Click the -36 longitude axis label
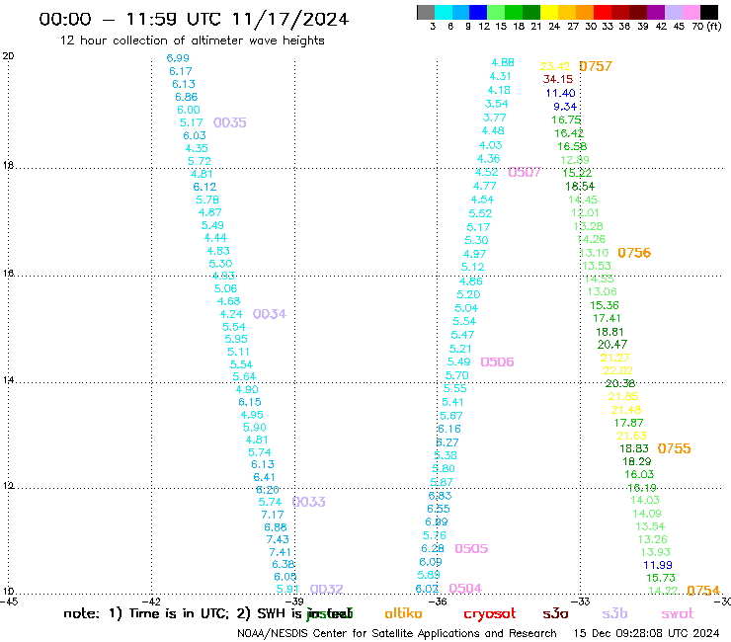The image size is (731, 642). point(438,602)
